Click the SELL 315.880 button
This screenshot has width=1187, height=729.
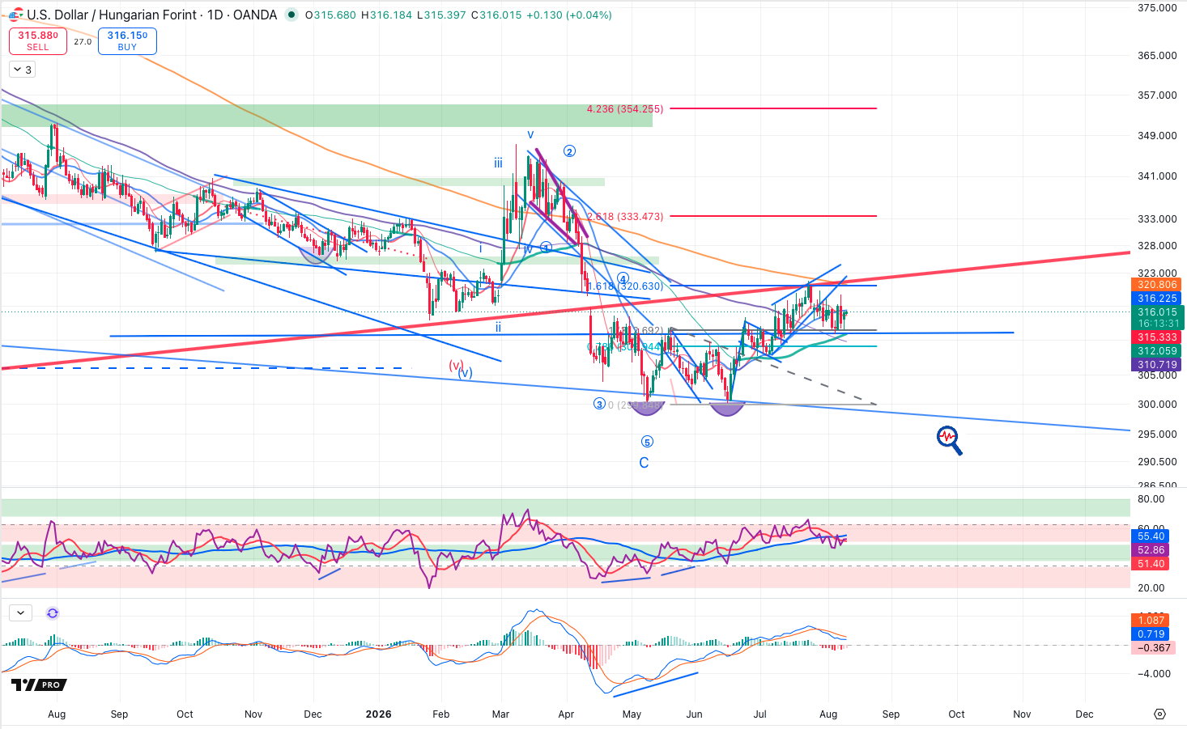[x=38, y=40]
